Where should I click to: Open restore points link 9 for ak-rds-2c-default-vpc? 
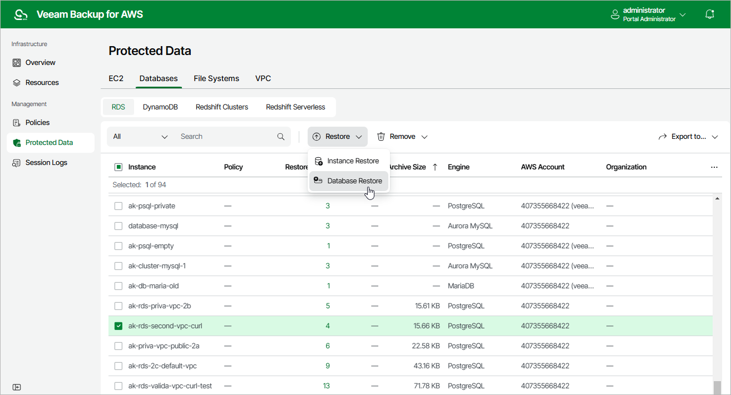coord(328,366)
